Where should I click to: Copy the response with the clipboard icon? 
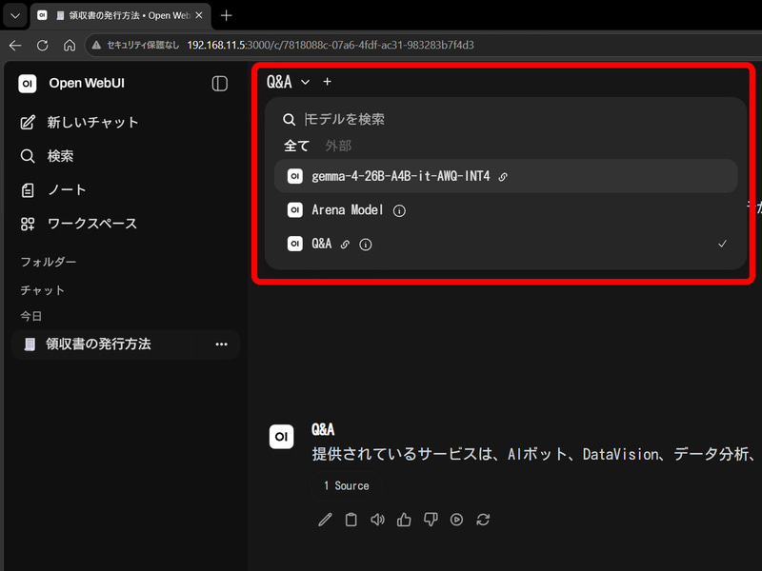(x=351, y=520)
